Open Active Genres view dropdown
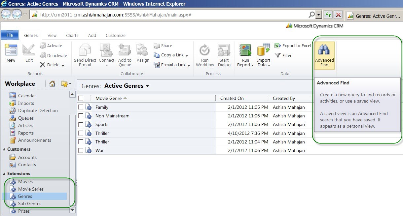 [x=147, y=86]
